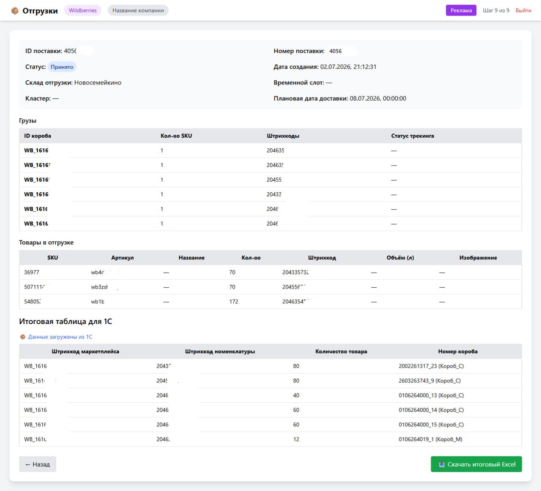Click the ID короба column header
The image size is (541, 491).
[x=38, y=136]
